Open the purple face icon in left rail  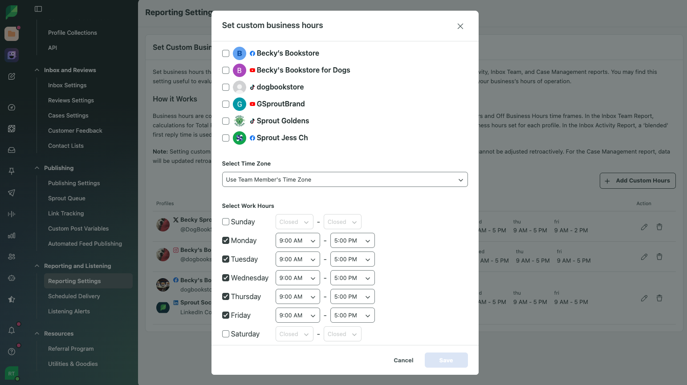click(x=12, y=55)
